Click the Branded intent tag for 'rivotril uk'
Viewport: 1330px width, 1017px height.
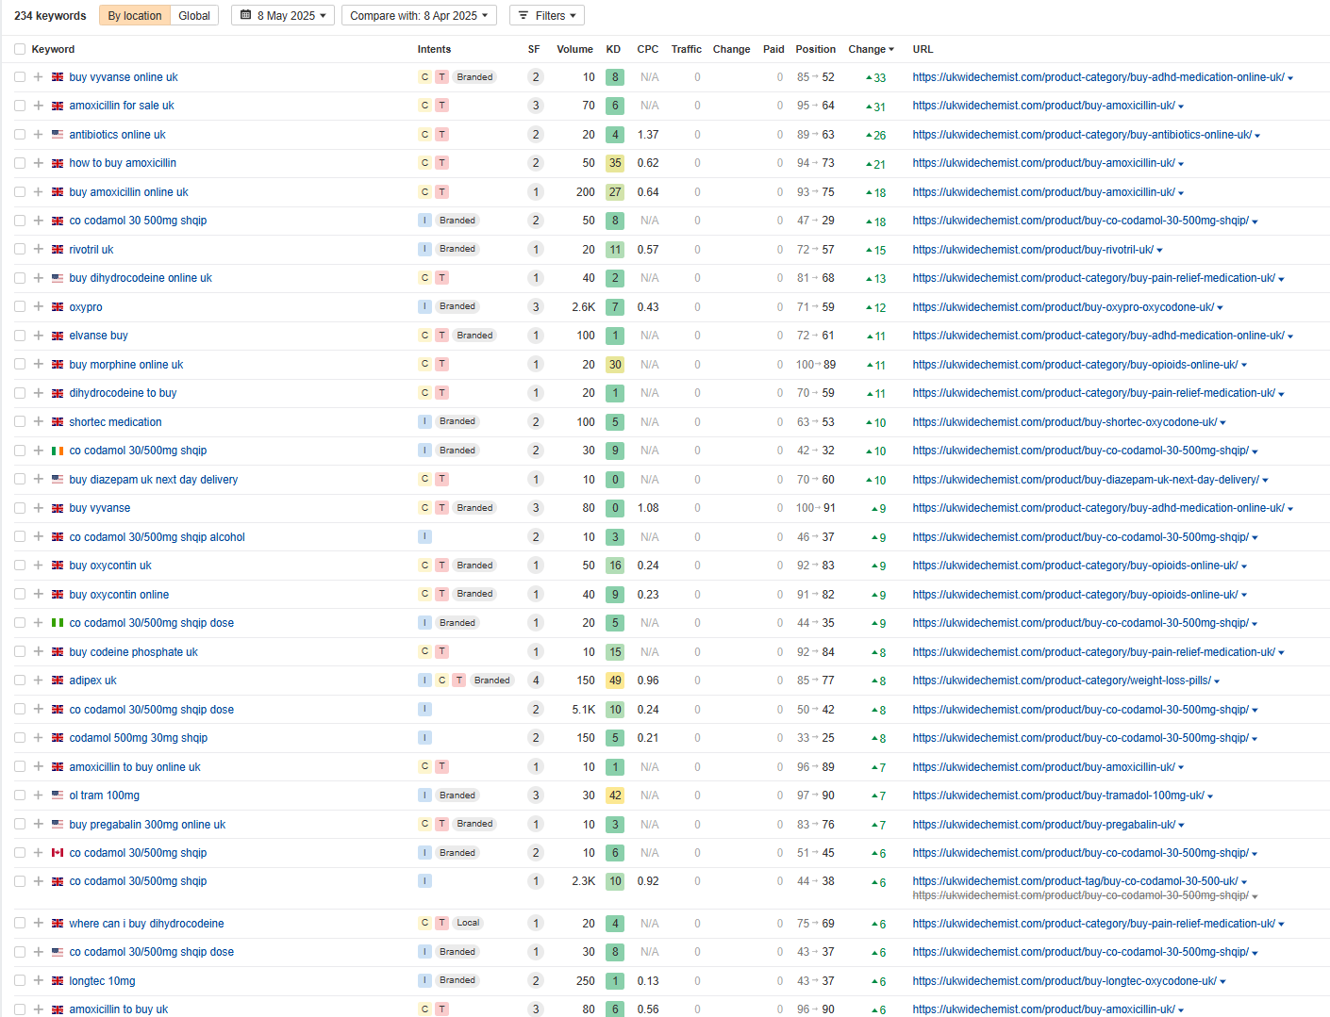(x=457, y=250)
